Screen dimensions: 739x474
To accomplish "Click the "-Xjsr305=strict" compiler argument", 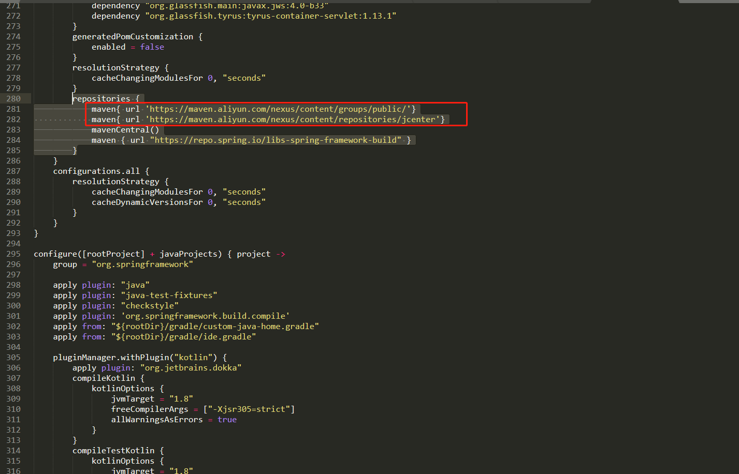I will point(249,409).
